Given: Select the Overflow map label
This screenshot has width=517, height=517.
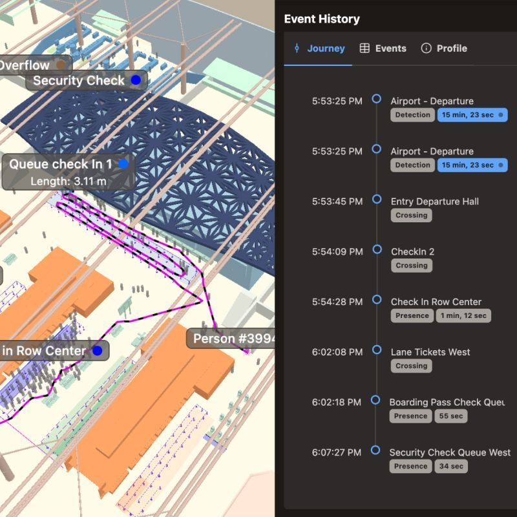Looking at the screenshot, I should click(x=36, y=65).
